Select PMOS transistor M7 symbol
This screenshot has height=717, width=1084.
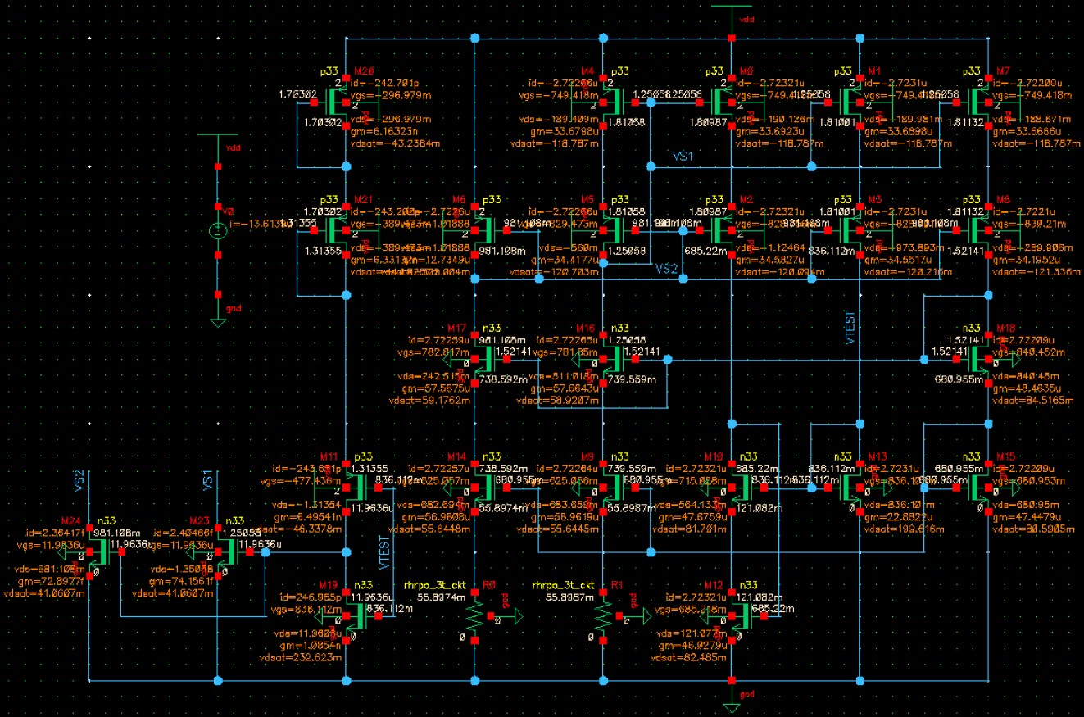coord(979,103)
